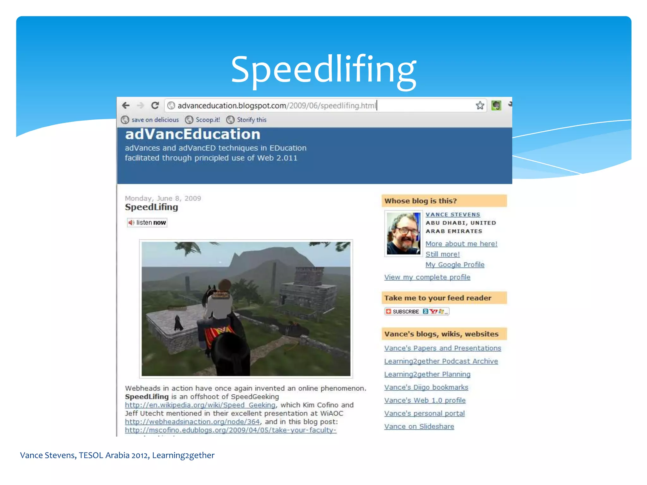Click the browser address bar URL
This screenshot has height=485, width=647.
276,105
